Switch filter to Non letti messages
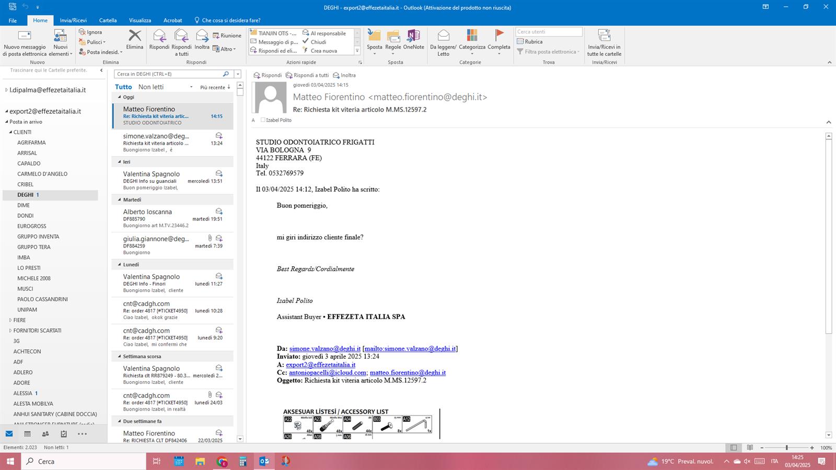The height and width of the screenshot is (470, 836). pyautogui.click(x=150, y=87)
